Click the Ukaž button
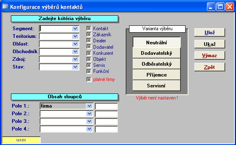 point(210,44)
